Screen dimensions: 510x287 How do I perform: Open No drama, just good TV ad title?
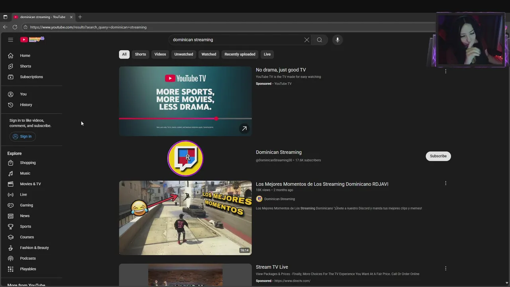pyautogui.click(x=281, y=70)
